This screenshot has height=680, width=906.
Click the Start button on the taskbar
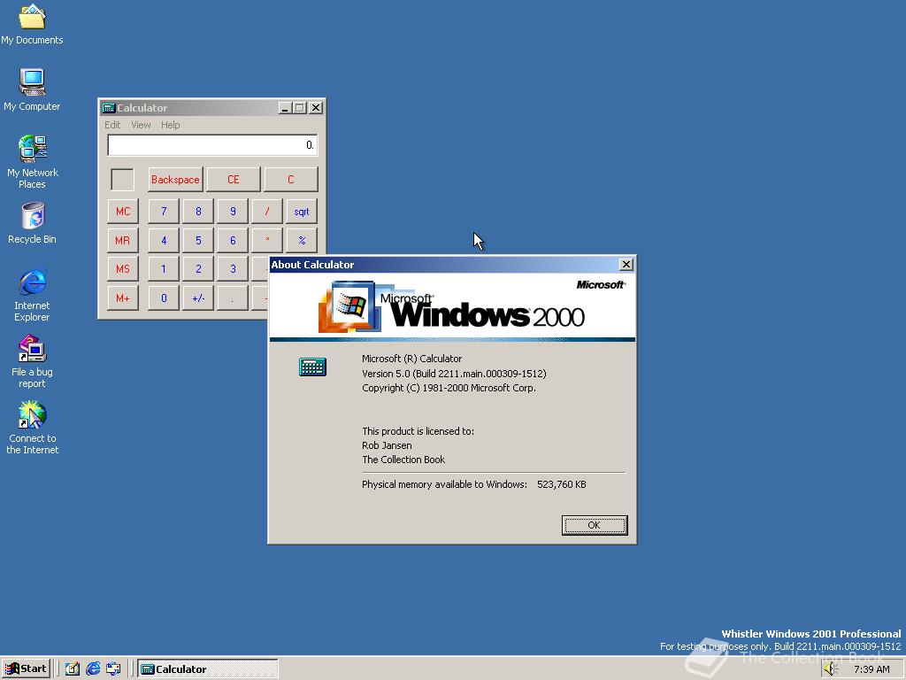pos(26,668)
